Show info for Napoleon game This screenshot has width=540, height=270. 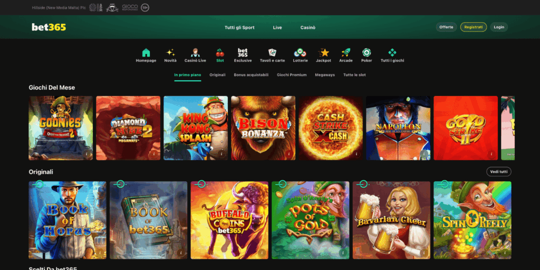(425, 154)
